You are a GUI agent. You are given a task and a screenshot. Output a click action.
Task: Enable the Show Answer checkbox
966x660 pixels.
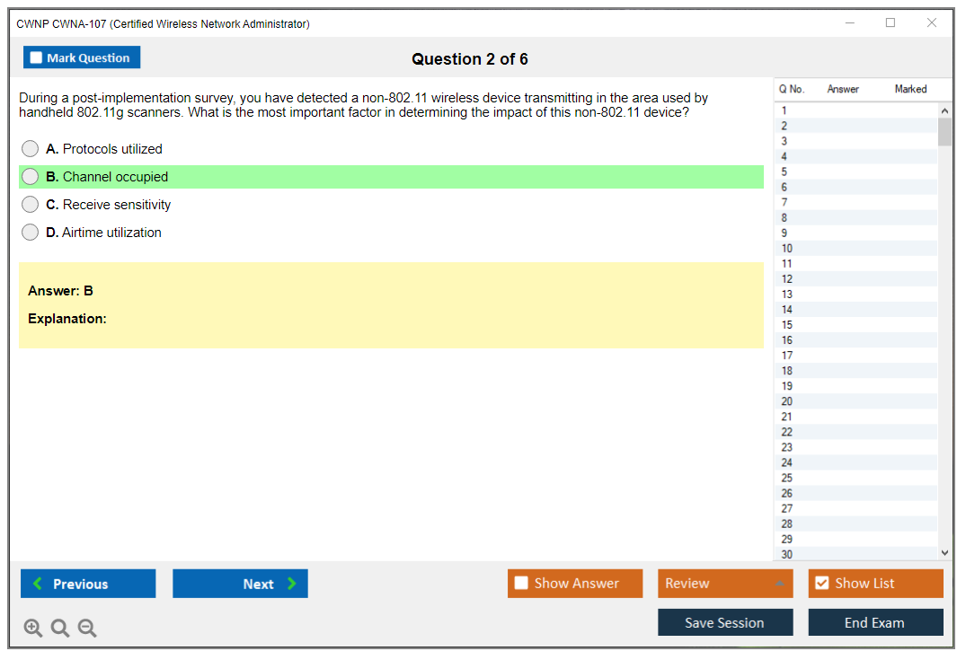521,584
